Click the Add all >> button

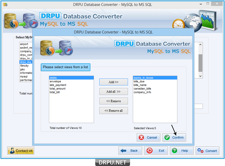point(114,92)
